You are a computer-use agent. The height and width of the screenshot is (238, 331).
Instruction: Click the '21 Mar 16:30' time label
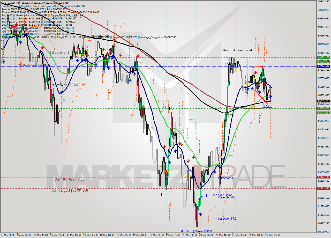coord(273,235)
